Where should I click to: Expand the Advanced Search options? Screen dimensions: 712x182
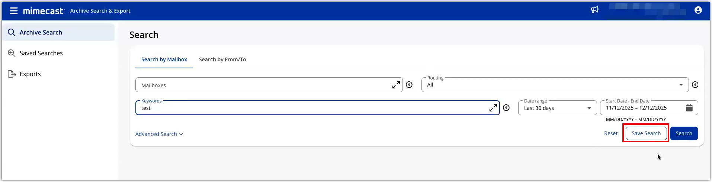click(x=159, y=134)
